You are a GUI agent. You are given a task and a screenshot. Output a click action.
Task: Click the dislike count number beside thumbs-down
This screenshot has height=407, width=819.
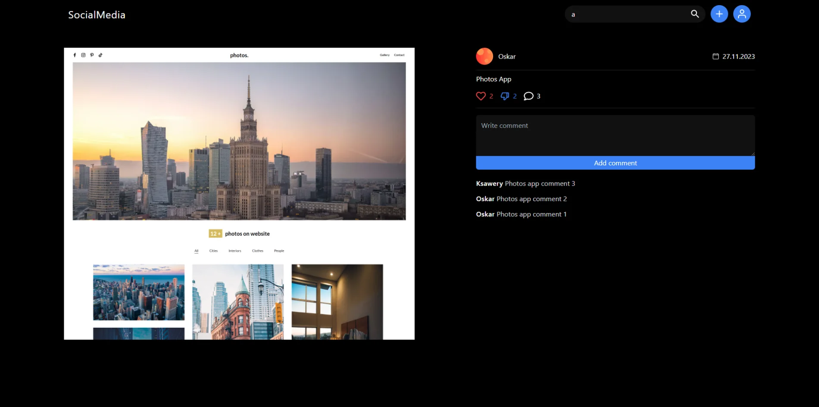(515, 96)
